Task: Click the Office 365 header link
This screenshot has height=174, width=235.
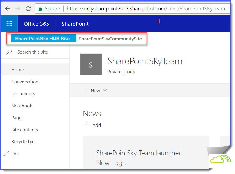Action: 36,24
